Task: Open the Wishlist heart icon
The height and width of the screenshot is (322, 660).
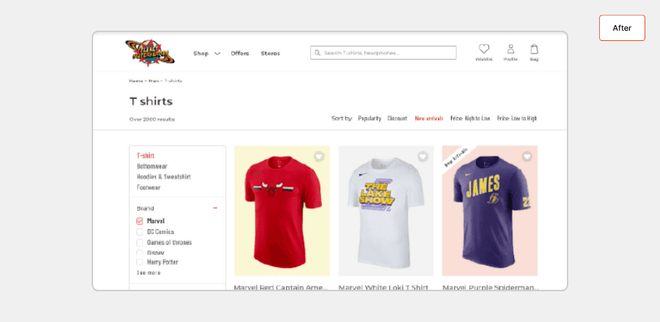Action: coord(484,49)
